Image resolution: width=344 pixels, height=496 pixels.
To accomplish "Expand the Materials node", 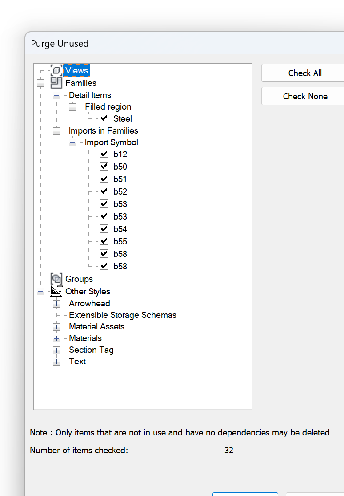I will [56, 338].
